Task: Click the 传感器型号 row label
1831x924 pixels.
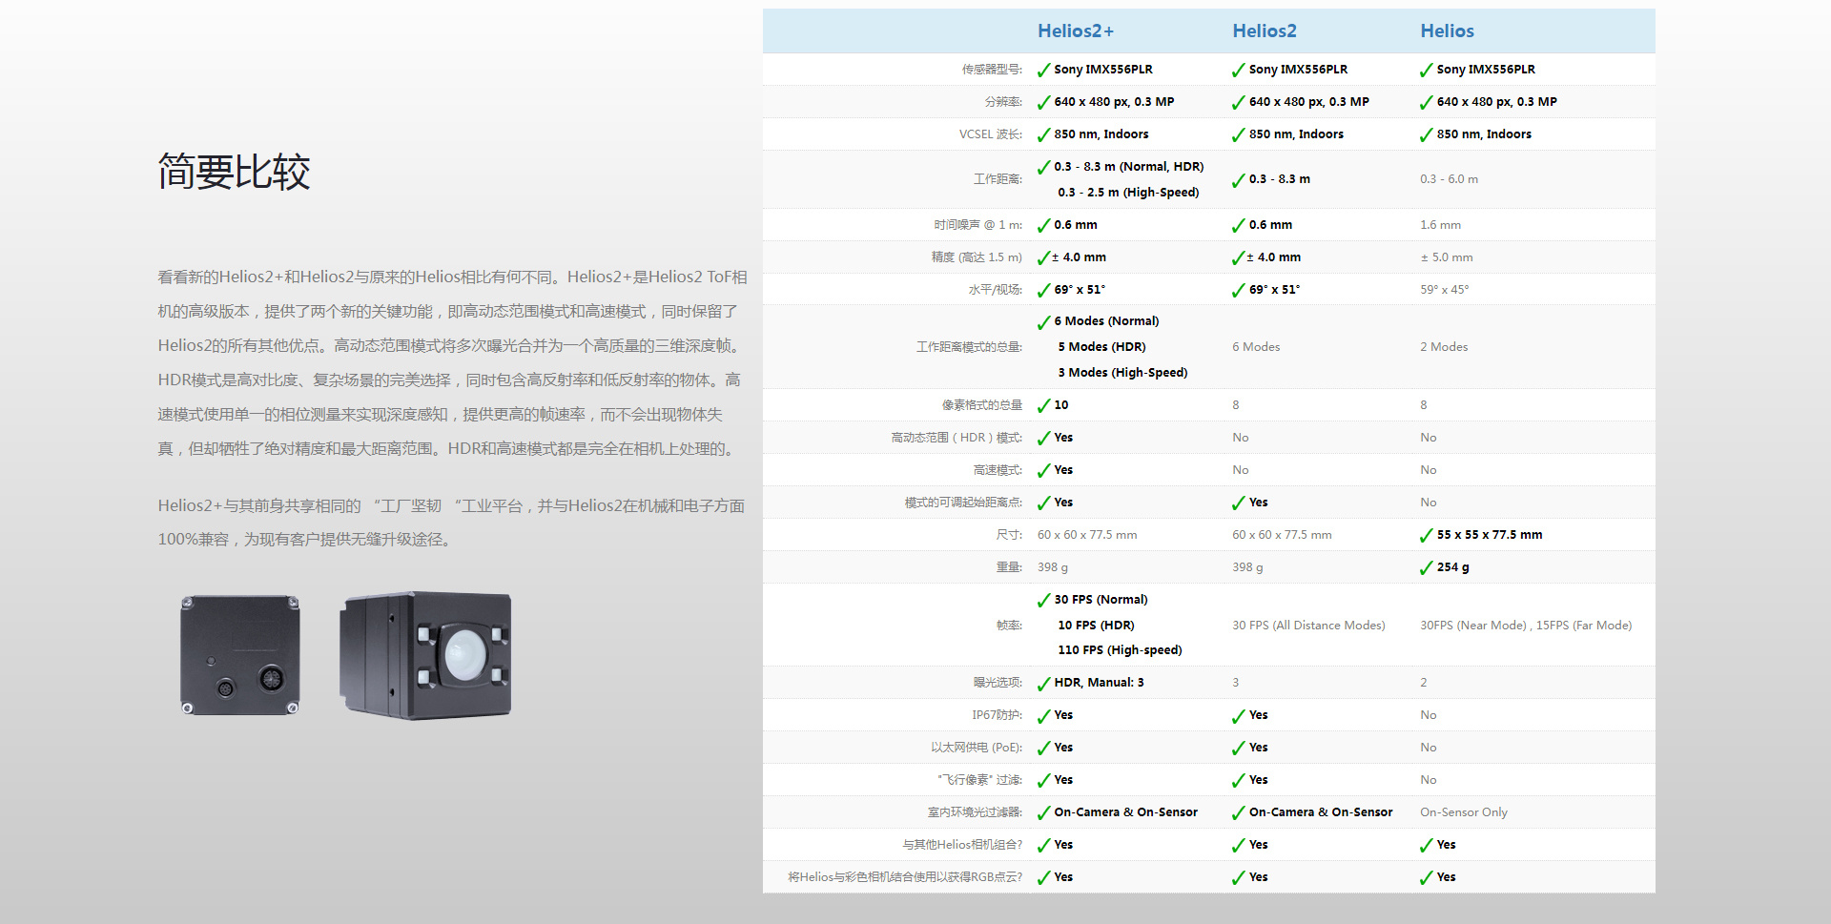Action: [x=991, y=70]
